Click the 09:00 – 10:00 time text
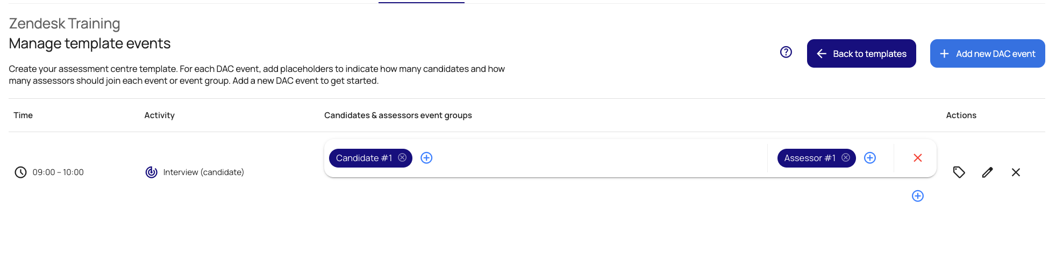The image size is (1063, 261). pos(58,172)
